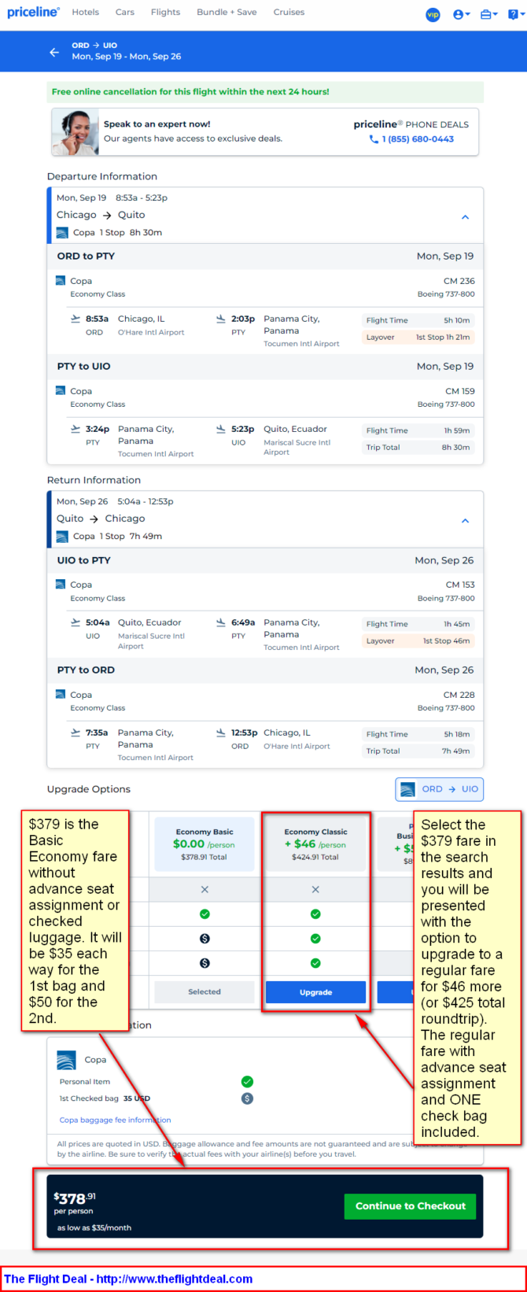Click Copa logo for flight CM 159
Screen dimensions: 527x1292
pyautogui.click(x=61, y=391)
